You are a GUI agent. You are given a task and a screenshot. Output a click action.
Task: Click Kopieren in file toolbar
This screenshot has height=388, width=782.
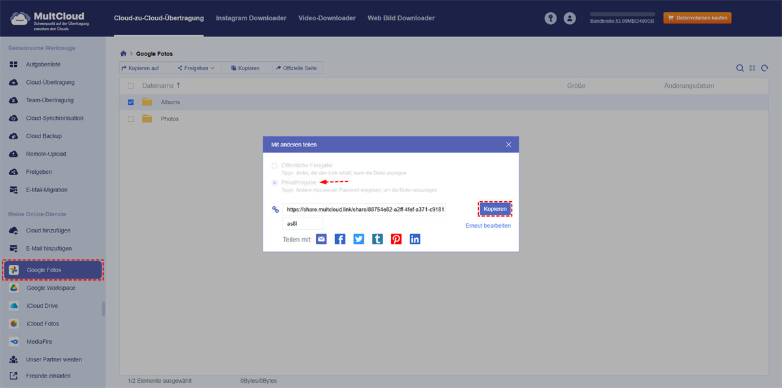pyautogui.click(x=245, y=68)
